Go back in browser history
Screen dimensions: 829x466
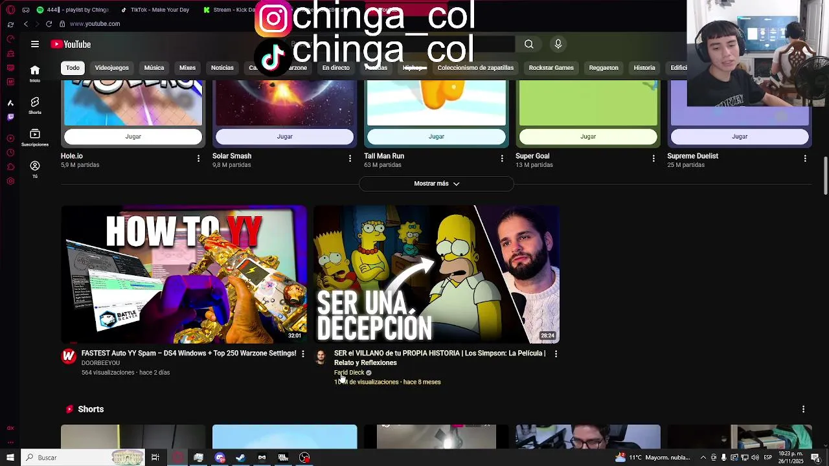pyautogui.click(x=26, y=24)
